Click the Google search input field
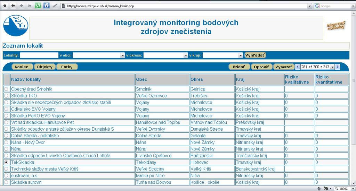The height and width of the screenshot is (191, 356). pyautogui.click(x=335, y=6)
